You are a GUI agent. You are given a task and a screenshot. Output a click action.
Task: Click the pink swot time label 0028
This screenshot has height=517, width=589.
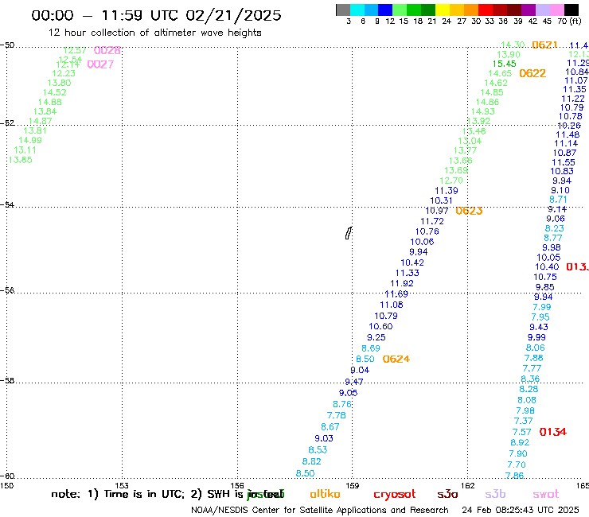click(107, 50)
